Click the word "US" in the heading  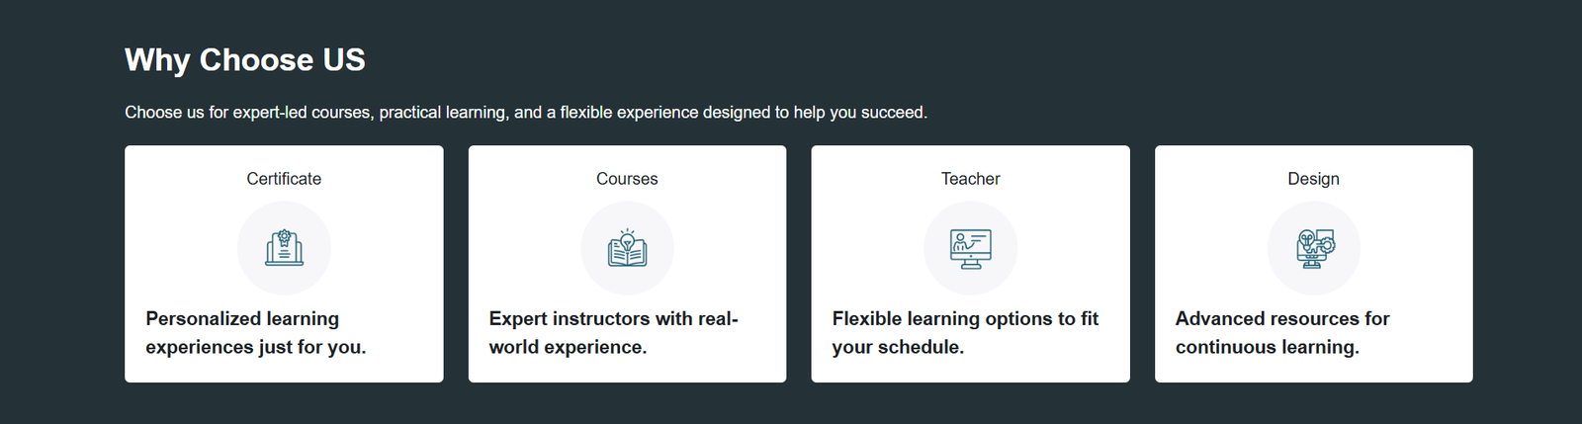[x=343, y=60]
